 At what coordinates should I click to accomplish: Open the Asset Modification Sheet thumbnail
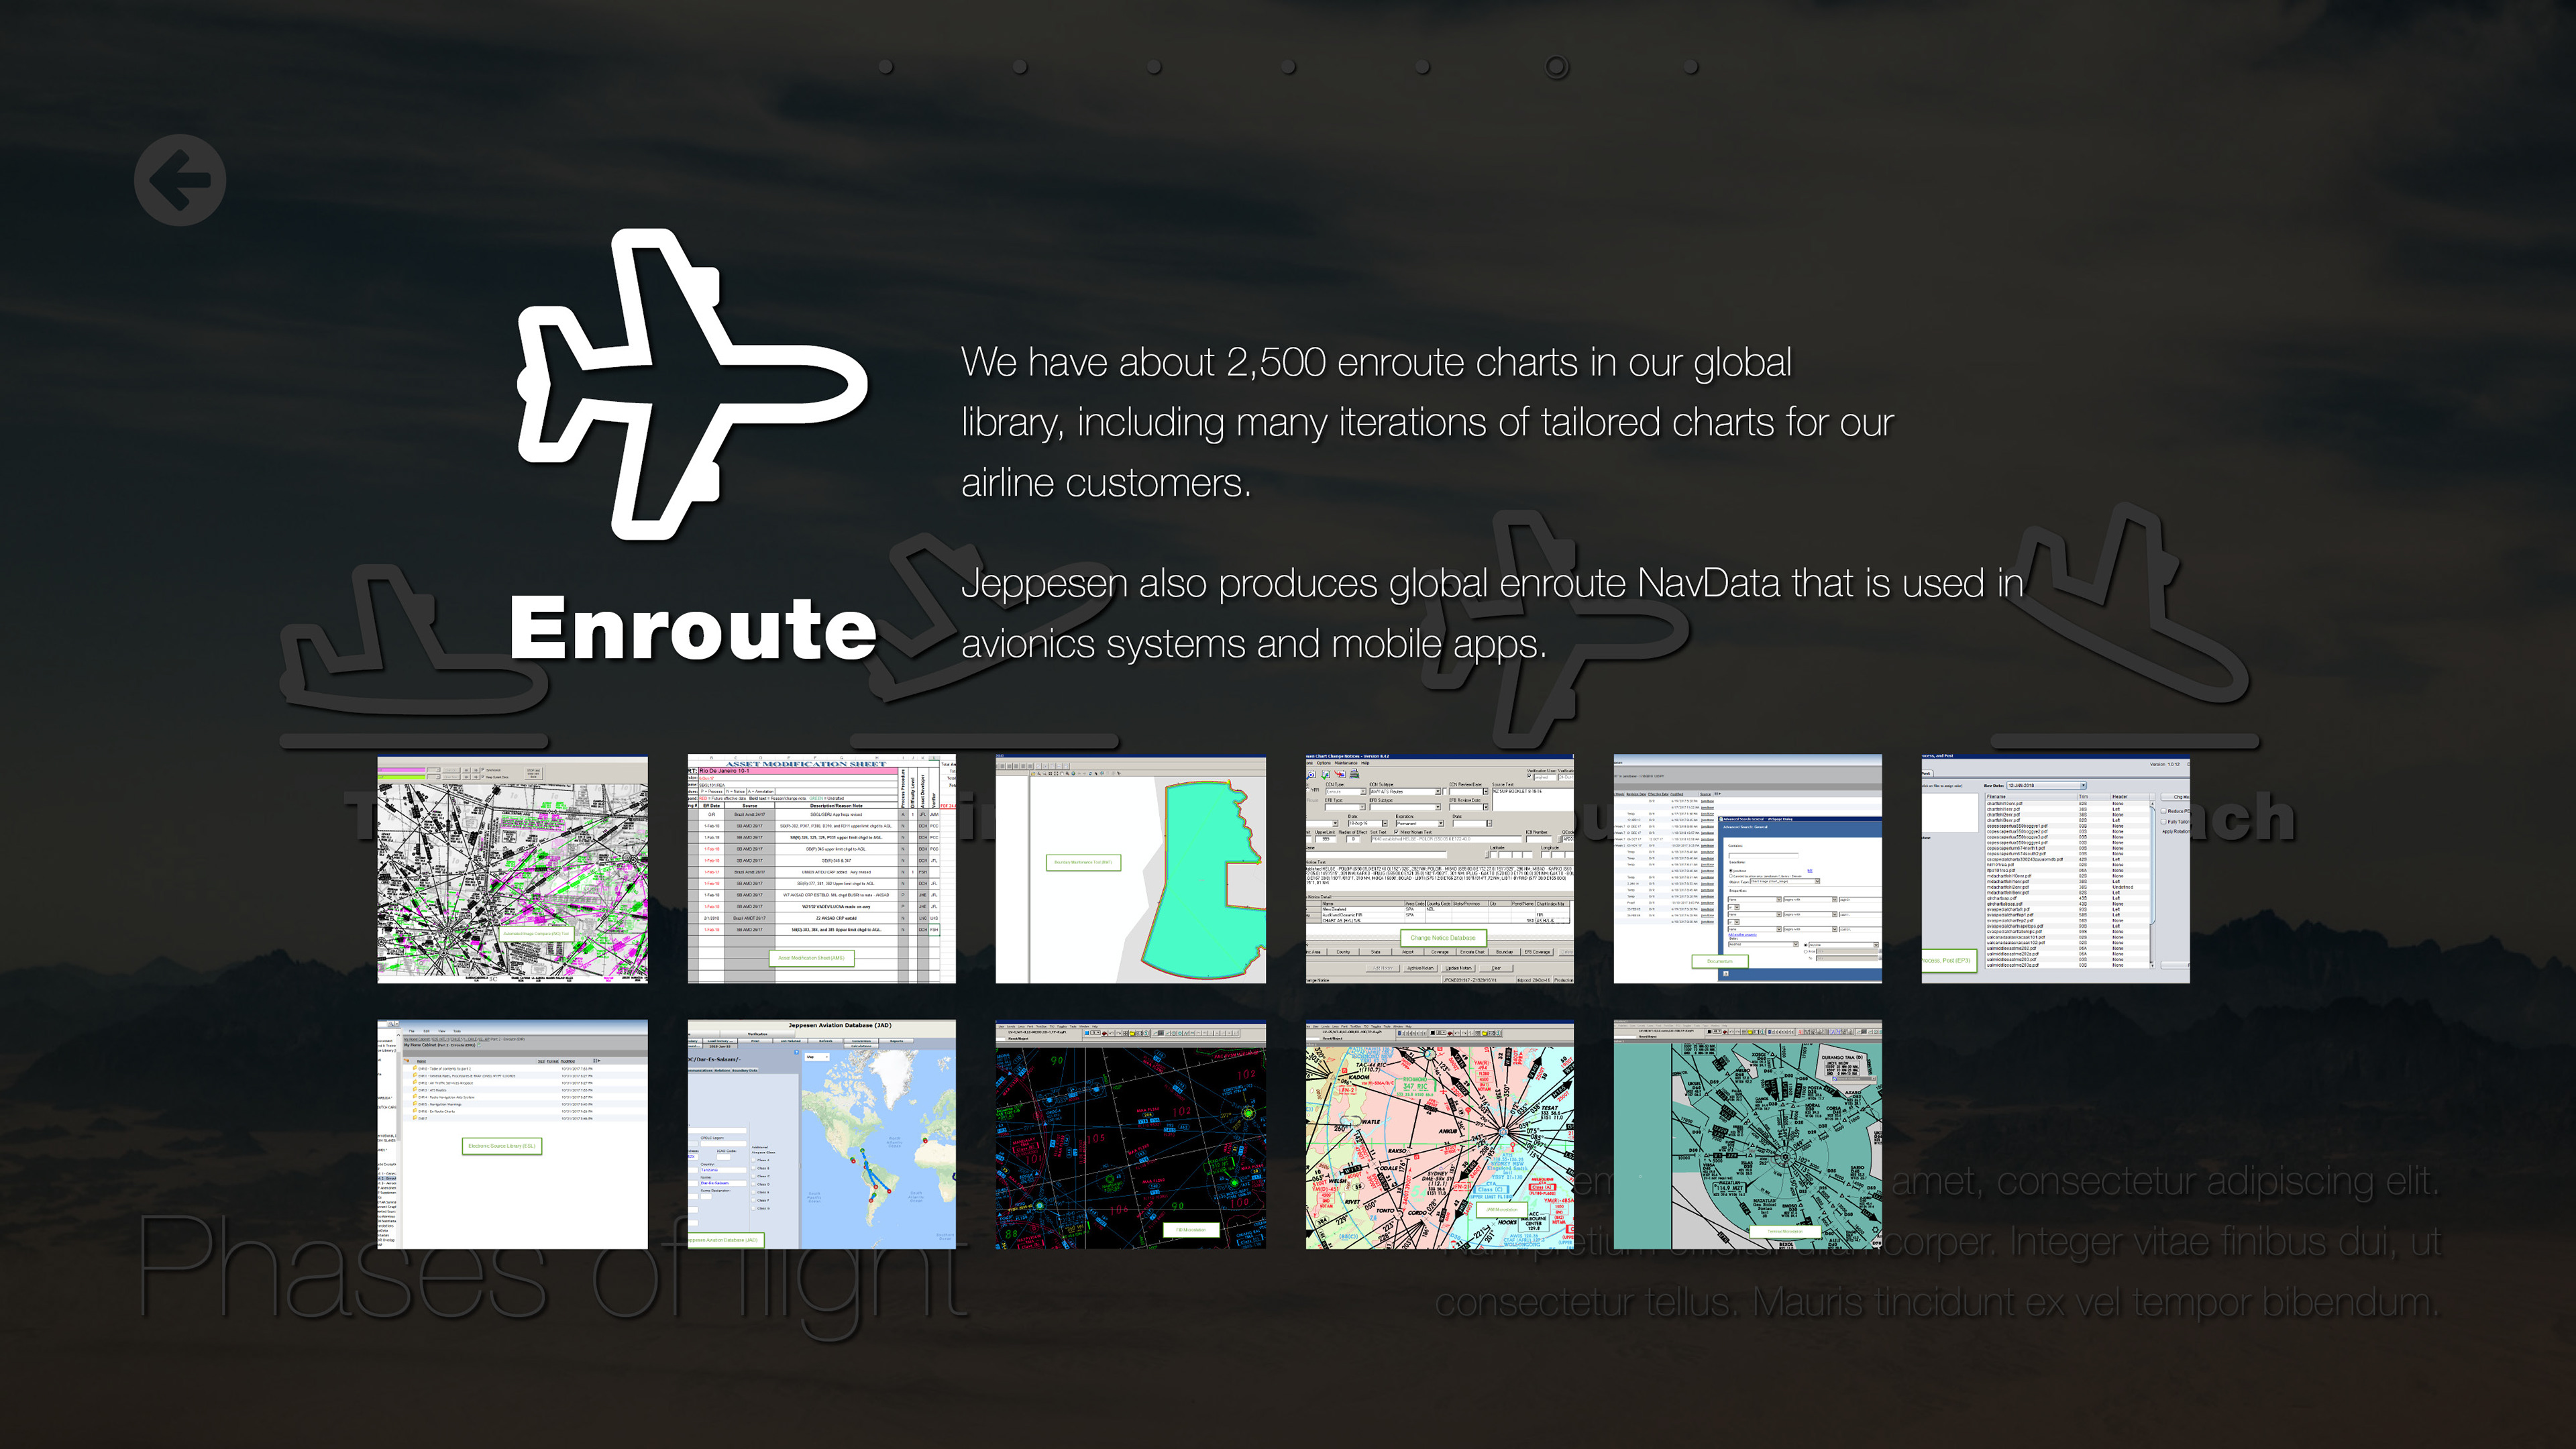821,869
